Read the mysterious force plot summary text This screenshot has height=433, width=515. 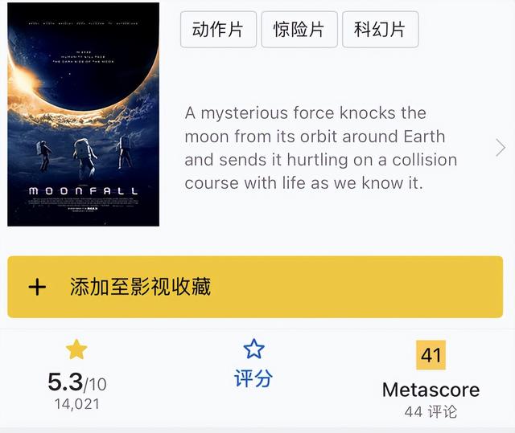(321, 148)
